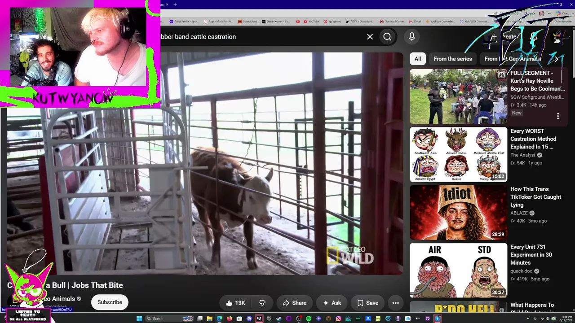Open the How This Trans TikToker thumbnail
575x323 pixels.
458,213
